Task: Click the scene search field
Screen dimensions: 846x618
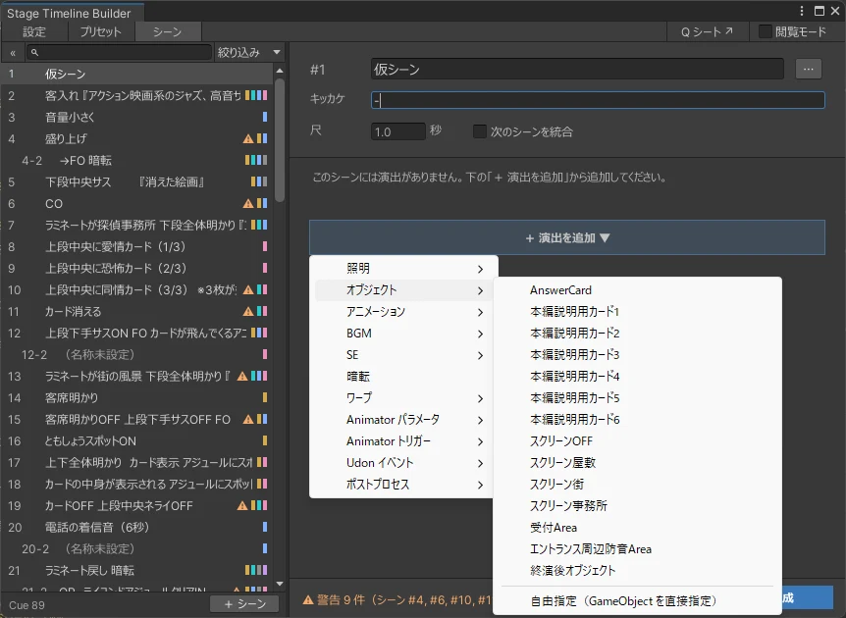Action: coord(119,52)
